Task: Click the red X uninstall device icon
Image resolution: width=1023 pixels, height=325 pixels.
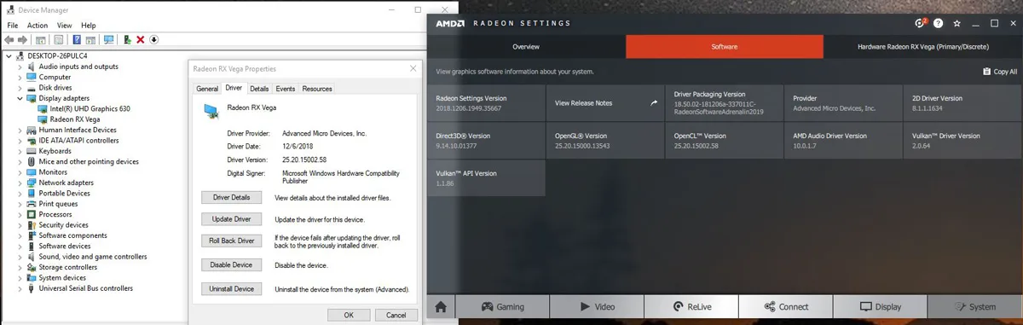Action: pyautogui.click(x=141, y=39)
